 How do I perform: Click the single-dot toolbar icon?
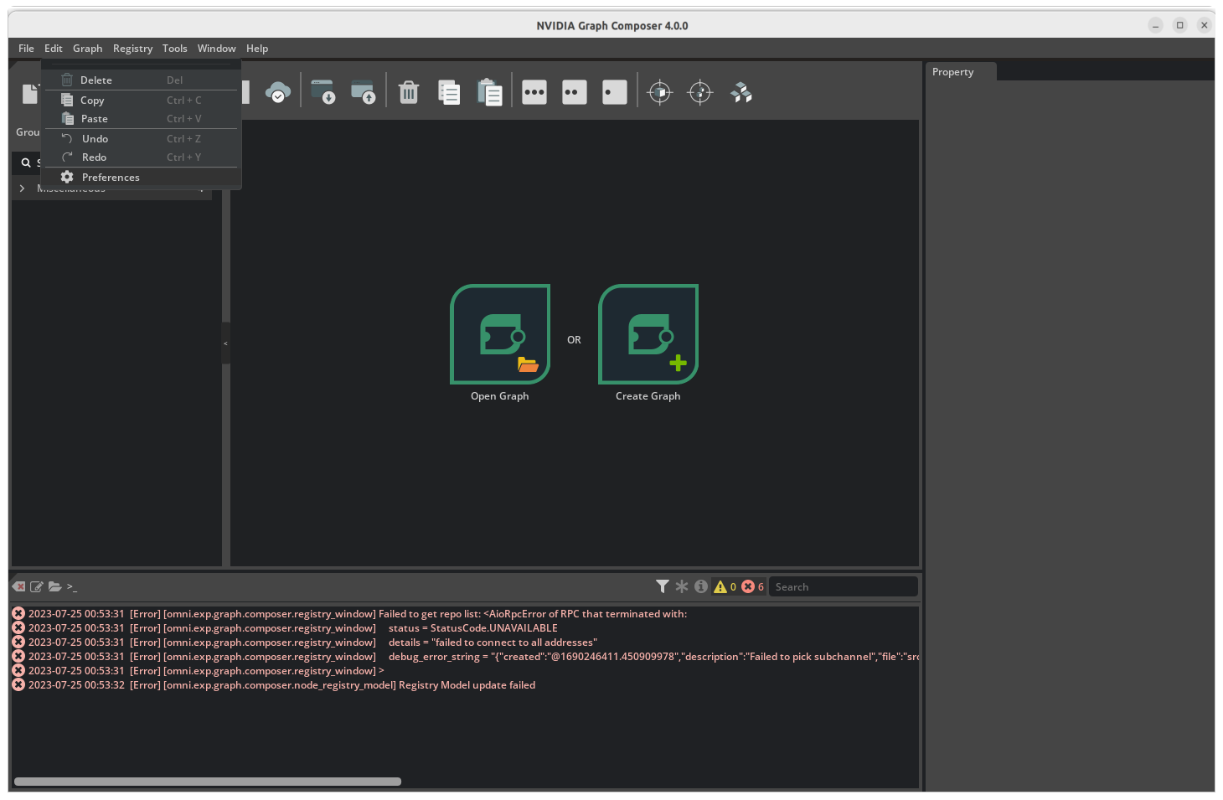615,92
